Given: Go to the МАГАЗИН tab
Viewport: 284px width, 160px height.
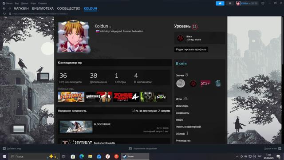Looking at the screenshot, I should click(21, 8).
